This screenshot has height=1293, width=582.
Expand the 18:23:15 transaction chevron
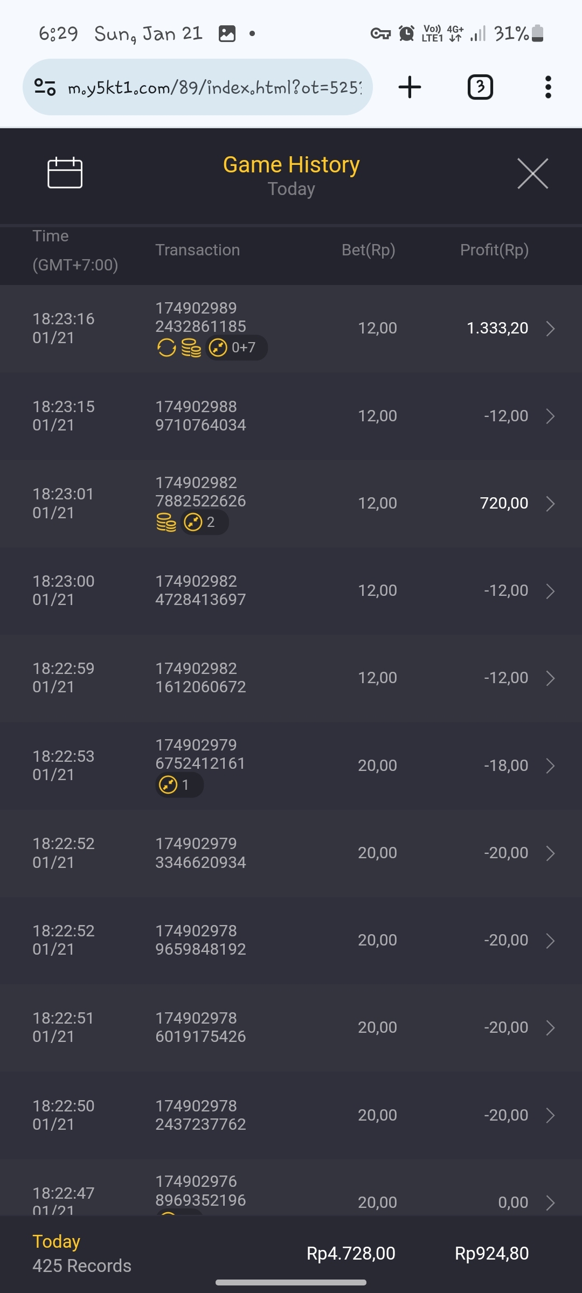550,416
